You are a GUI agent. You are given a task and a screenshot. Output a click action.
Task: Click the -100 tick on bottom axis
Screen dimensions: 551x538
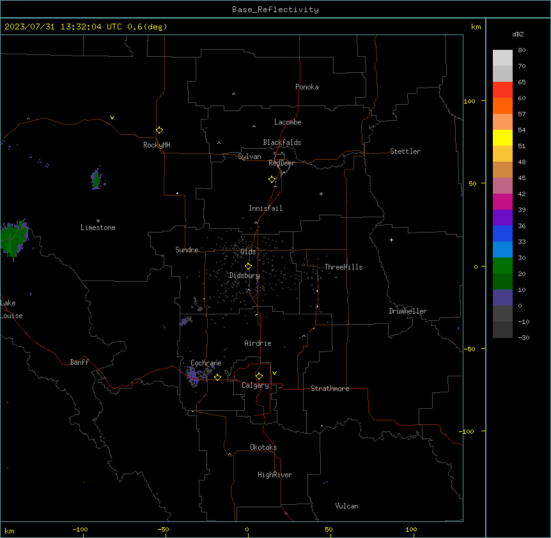pyautogui.click(x=80, y=529)
